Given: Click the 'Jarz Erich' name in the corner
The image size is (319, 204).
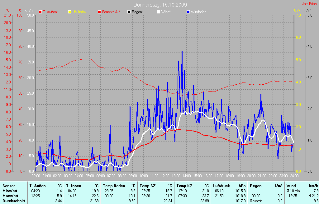Looking at the screenshot, I should tap(309, 4).
